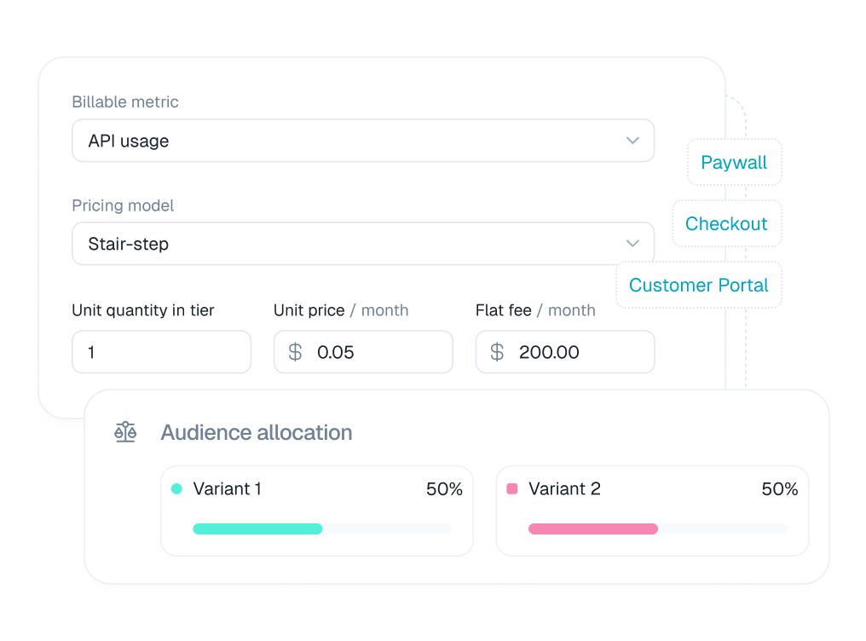
Task: Select the Checkout tag
Action: (x=726, y=223)
